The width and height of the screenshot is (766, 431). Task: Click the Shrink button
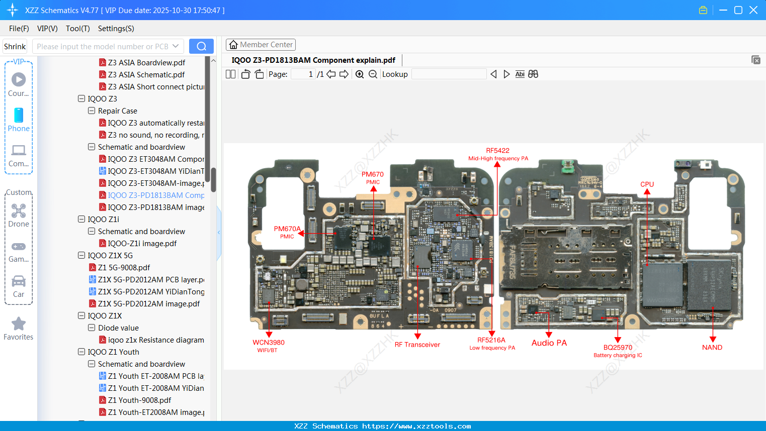(15, 46)
